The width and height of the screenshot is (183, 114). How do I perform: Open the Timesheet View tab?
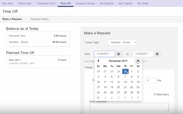pos(46,3)
